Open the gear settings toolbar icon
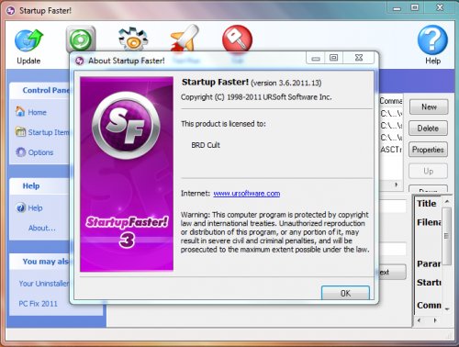 [x=133, y=39]
